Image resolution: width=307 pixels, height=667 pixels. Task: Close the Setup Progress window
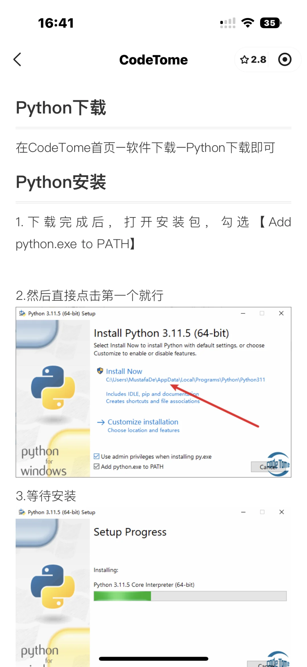[282, 512]
